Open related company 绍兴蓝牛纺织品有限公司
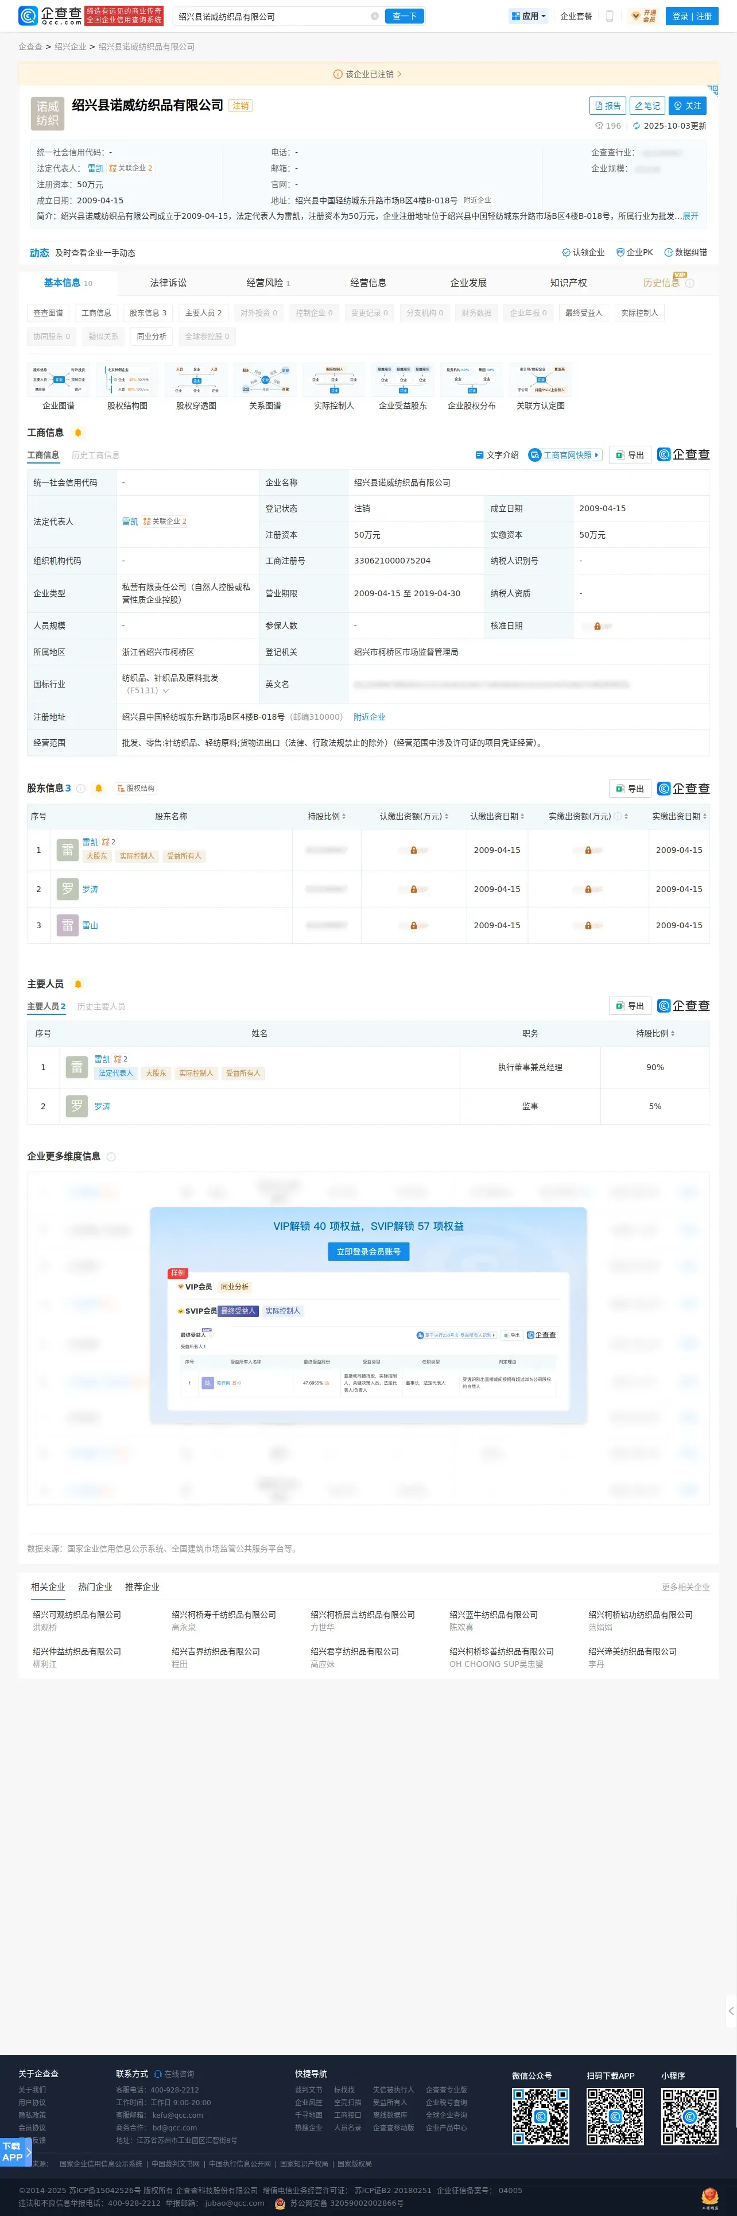The height and width of the screenshot is (2216, 737). [x=494, y=1615]
